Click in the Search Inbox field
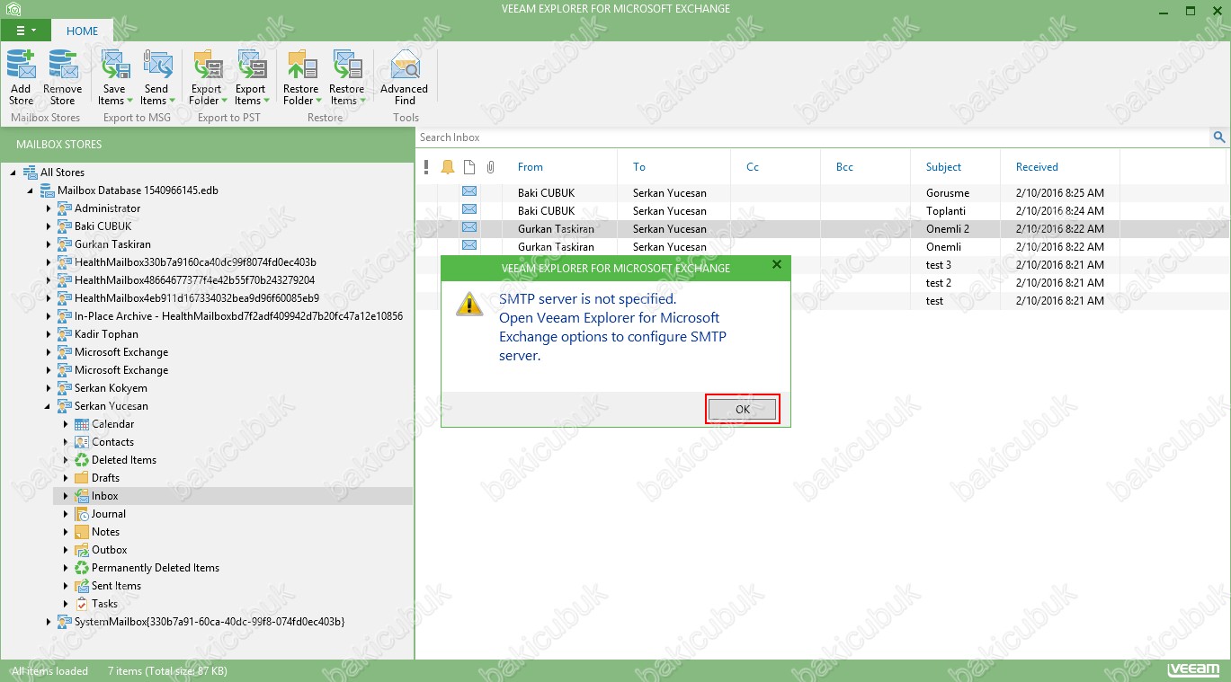 [x=814, y=137]
